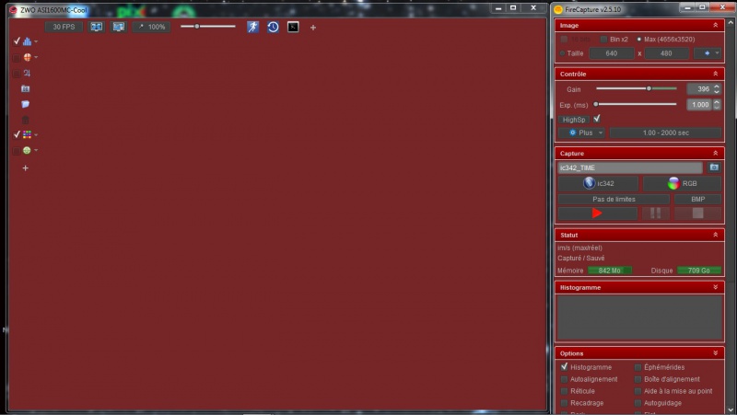Click the 1.00 - 2000 sec range button
The height and width of the screenshot is (415, 737).
[665, 133]
